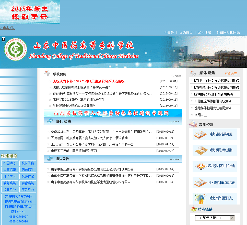This screenshot has height=225, width=247.
Task: Open 校园电视台直播频道
Action: [x=19, y=202]
